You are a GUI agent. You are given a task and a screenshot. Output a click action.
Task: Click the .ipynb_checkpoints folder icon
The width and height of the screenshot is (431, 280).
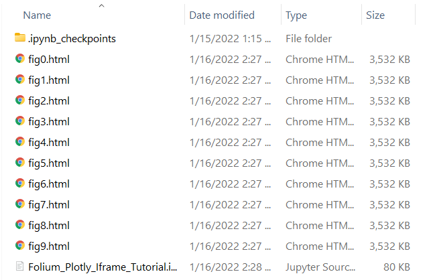19,38
